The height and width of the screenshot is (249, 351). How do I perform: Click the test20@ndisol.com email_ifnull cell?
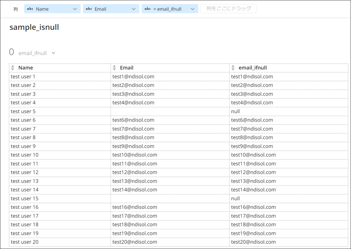coord(253,242)
